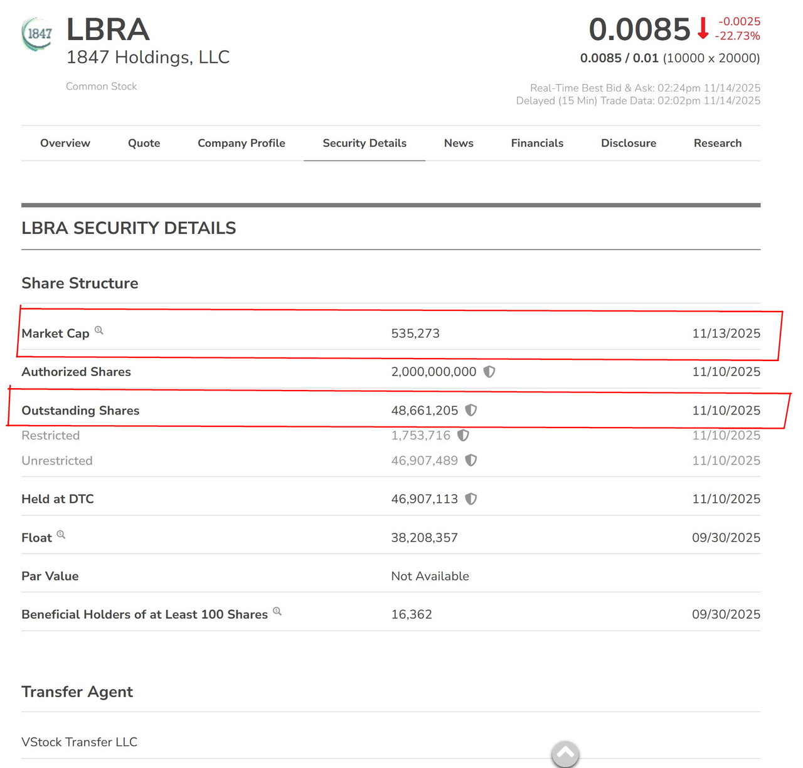Click the shield icon next to Restricted shares
Screen dimensions: 803x768
point(463,435)
